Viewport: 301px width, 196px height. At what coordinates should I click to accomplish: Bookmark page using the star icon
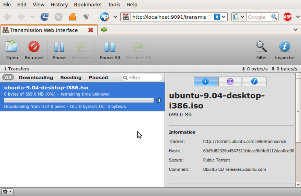click(x=210, y=17)
